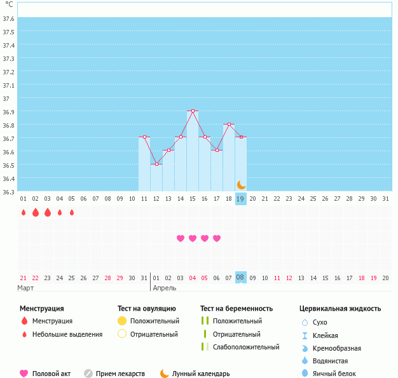Image resolution: width=398 pixels, height=378 pixels.
Task: Select the 36.8 temperature point on day 18
Action: 229,124
